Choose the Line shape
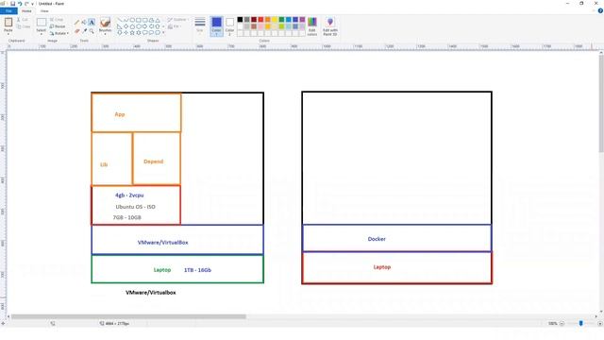Screen dimensions: 604x340 [119, 20]
